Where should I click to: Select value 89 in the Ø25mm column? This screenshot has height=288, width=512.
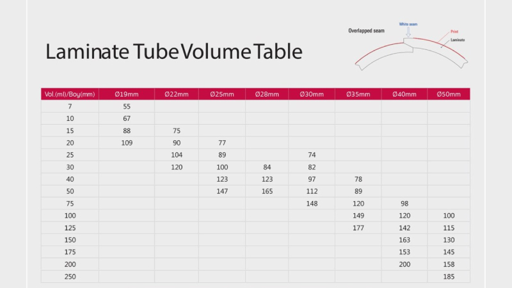coord(222,155)
